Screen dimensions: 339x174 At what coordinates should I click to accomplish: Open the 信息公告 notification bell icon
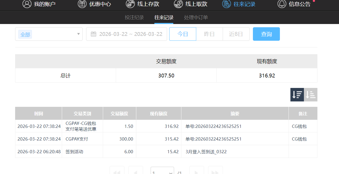coord(282,4)
